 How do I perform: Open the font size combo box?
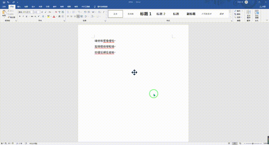click(x=37, y=12)
